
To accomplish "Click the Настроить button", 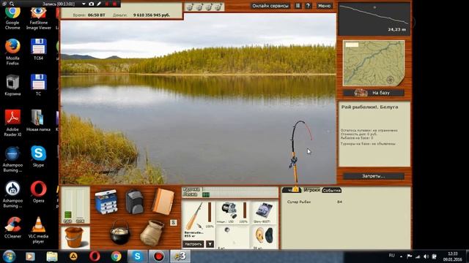I will (193, 244).
